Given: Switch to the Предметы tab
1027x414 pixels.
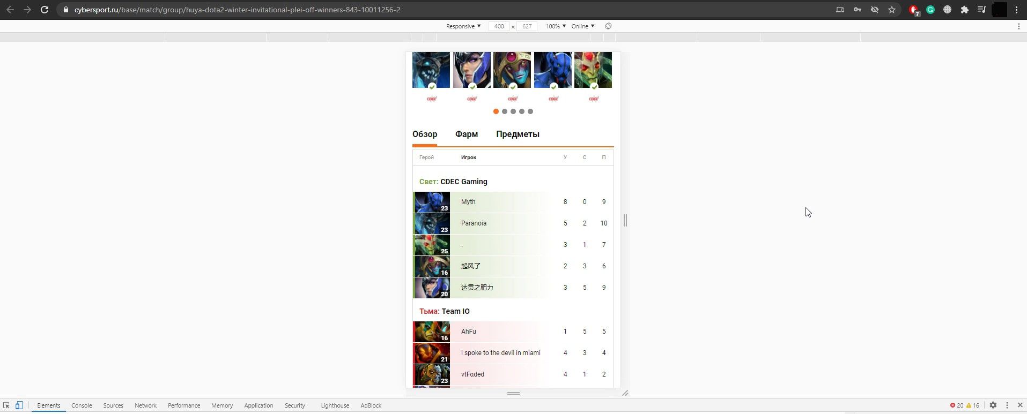Looking at the screenshot, I should [x=518, y=134].
